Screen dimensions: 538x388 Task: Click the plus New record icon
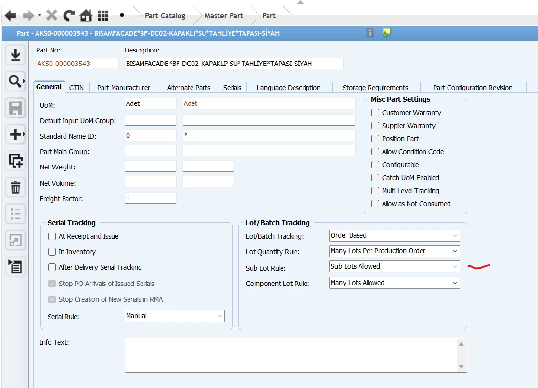click(x=15, y=134)
